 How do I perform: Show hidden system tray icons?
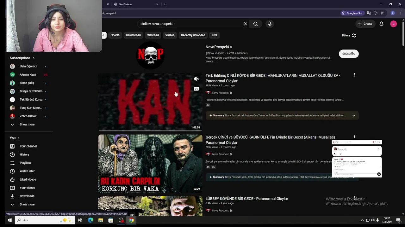(x=363, y=220)
